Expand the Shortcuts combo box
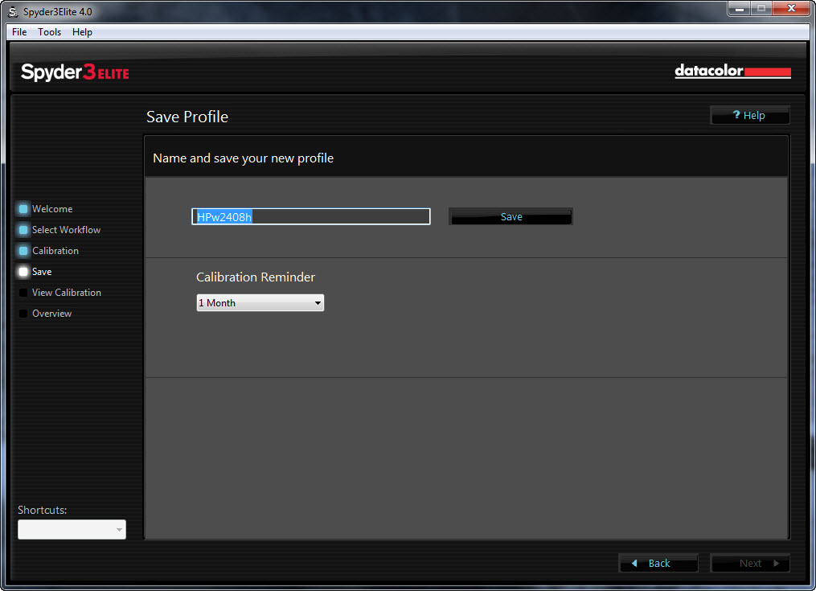Viewport: 816px width, 591px height. (x=72, y=529)
